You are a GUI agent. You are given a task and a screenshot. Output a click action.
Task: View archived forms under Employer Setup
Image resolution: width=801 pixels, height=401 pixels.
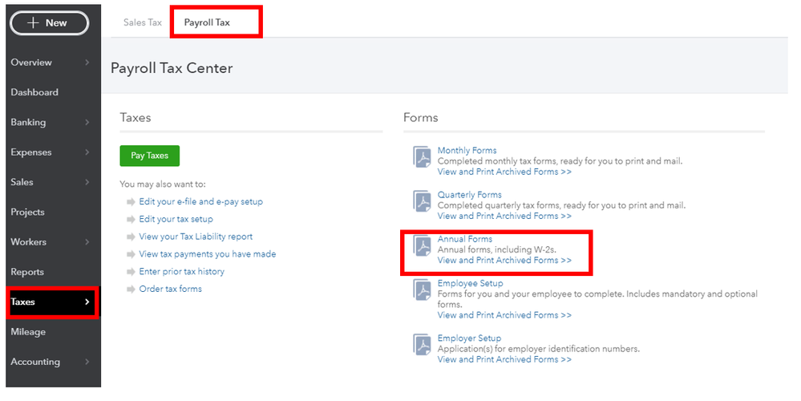(x=504, y=359)
